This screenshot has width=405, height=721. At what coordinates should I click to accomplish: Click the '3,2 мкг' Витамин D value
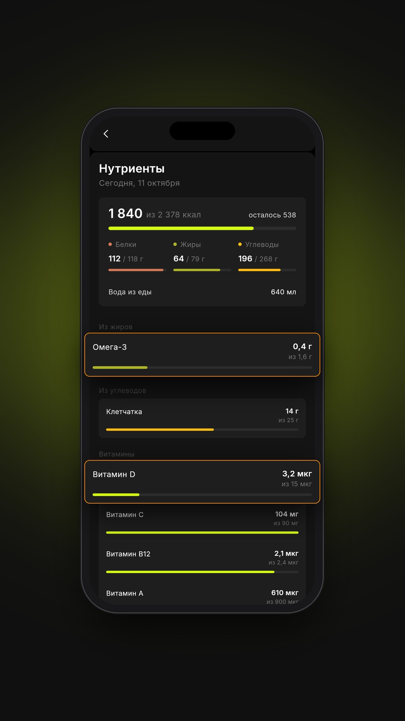[x=297, y=474]
